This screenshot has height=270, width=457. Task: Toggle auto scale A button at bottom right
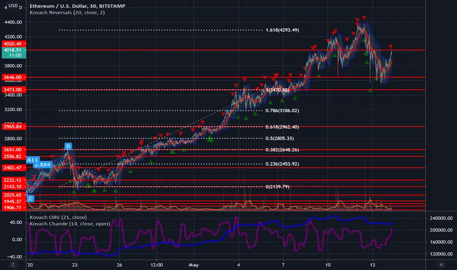441,265
